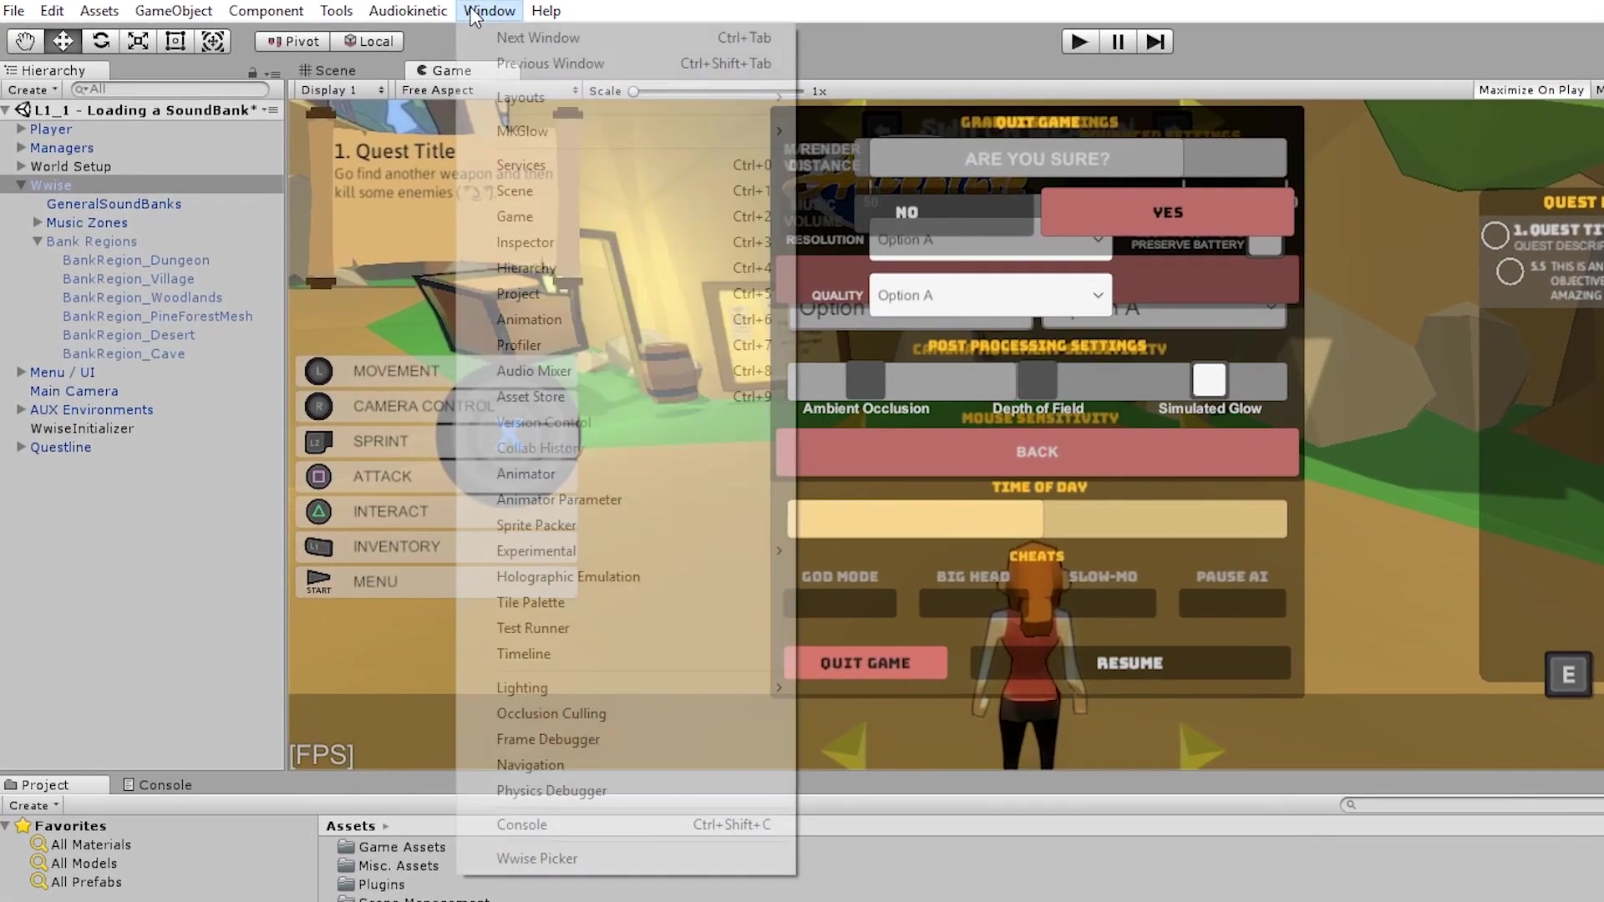Adjust the Game view Scale slider

coord(634,91)
